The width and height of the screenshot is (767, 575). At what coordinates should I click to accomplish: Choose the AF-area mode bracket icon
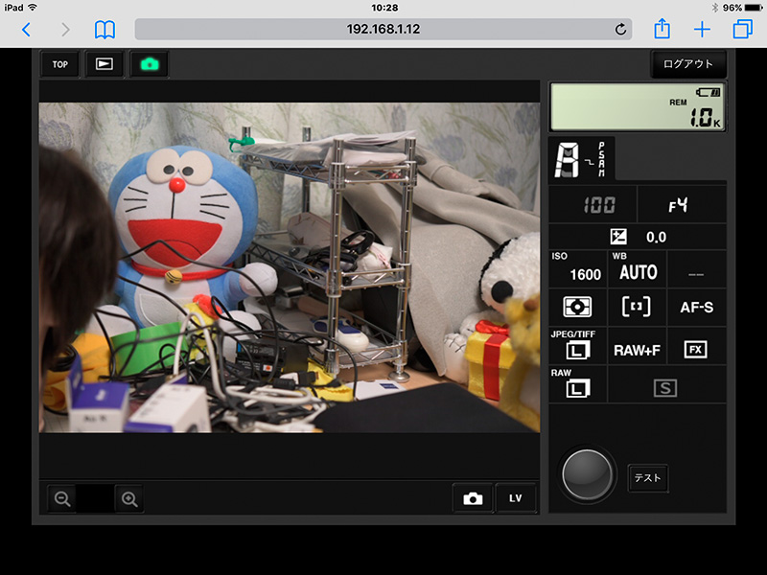click(637, 307)
